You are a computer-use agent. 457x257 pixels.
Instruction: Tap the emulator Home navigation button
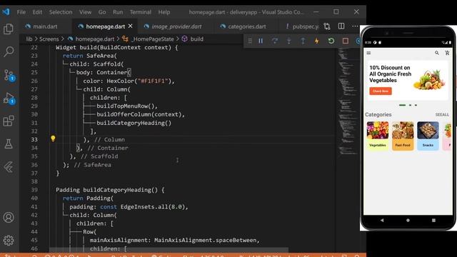408,221
